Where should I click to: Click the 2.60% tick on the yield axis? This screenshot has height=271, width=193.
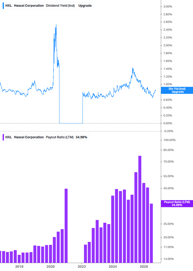pyautogui.click(x=168, y=22)
